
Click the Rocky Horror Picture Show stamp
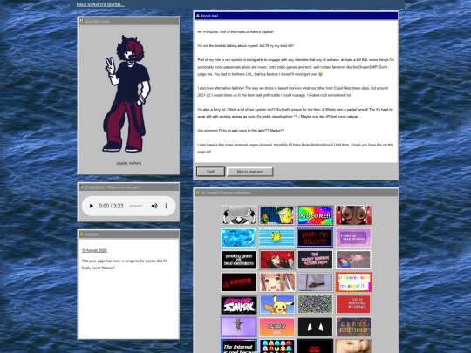pyautogui.click(x=315, y=260)
